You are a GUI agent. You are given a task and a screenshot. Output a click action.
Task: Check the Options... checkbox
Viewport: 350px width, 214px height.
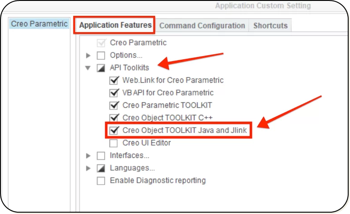click(101, 55)
